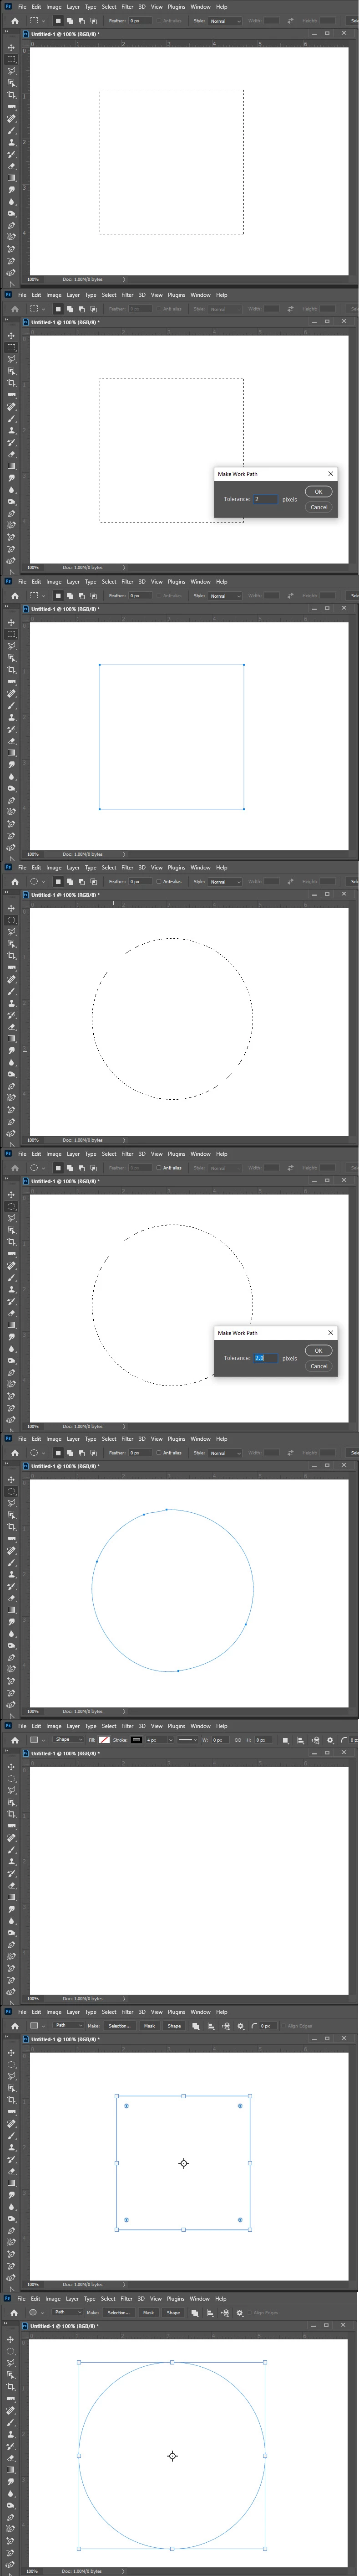Open Layer menu above circle in bounding box

(x=73, y=2298)
